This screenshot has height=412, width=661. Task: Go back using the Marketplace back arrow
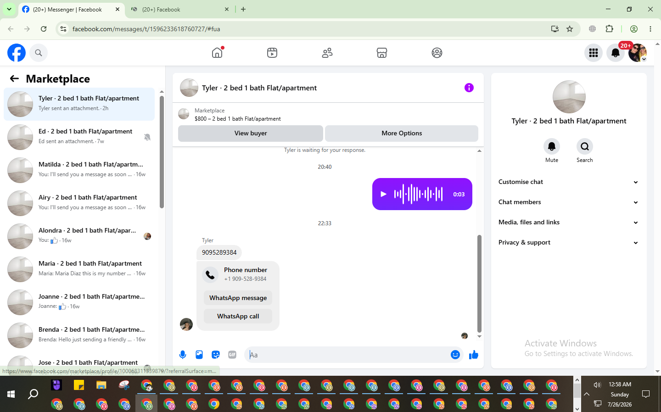[x=14, y=78]
